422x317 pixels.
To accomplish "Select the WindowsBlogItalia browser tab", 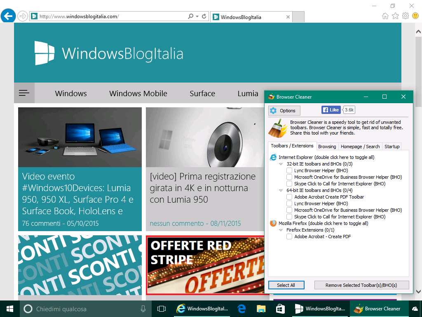I will tap(251, 17).
